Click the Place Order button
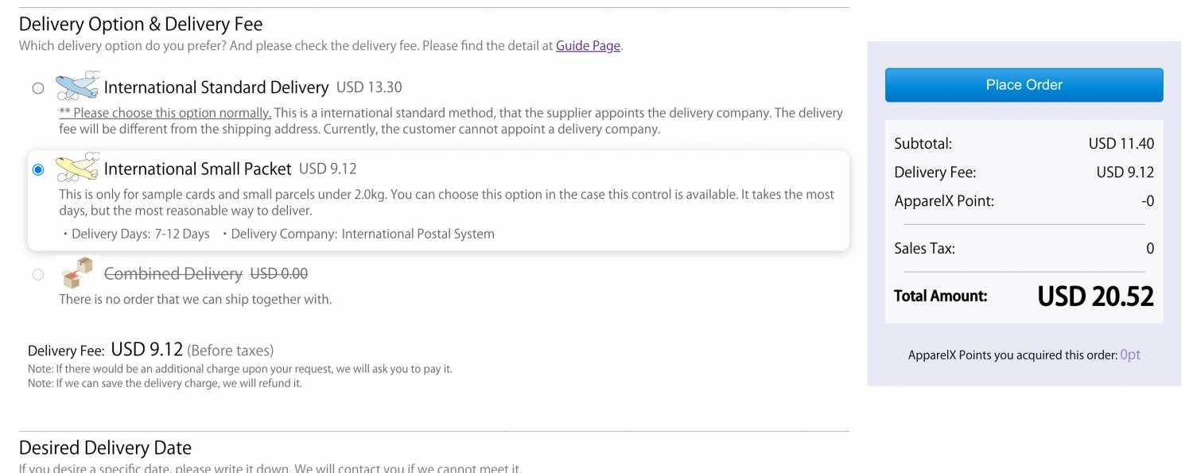This screenshot has height=473, width=1193. point(1024,85)
